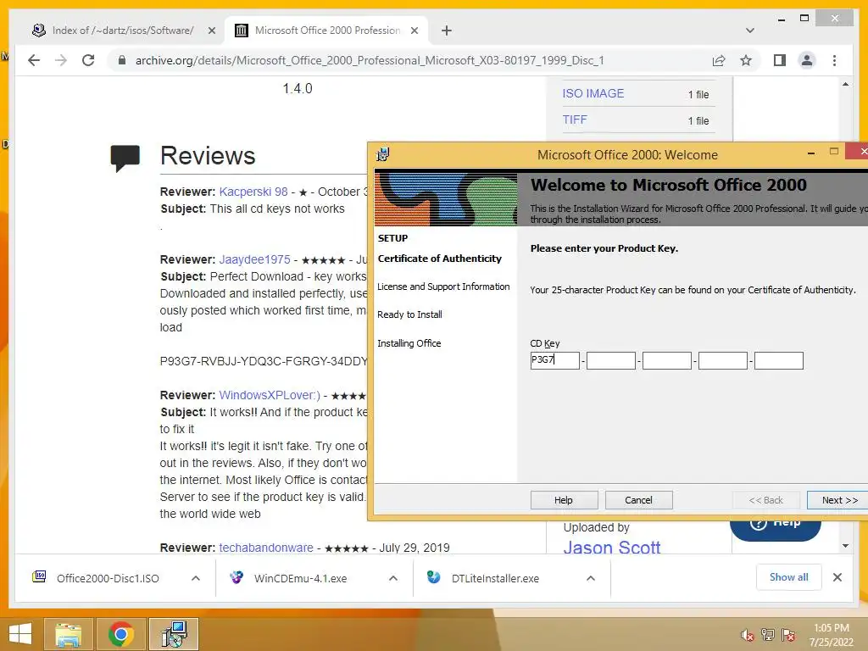Click product key text P93G7-RVBJJ-YDQ3C-FGRGY
Image resolution: width=868 pixels, height=651 pixels.
tap(264, 361)
